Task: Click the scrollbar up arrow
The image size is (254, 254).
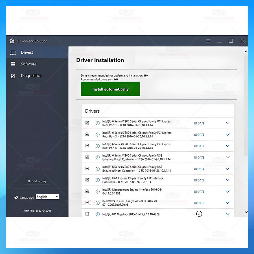Action: coord(246,52)
